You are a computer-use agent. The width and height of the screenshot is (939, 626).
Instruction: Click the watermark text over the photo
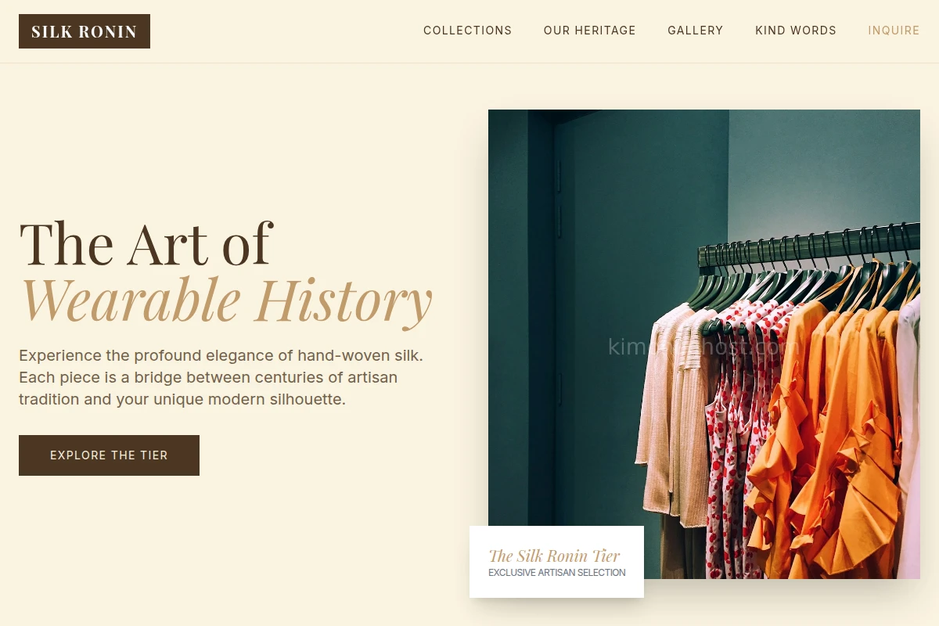(x=704, y=347)
